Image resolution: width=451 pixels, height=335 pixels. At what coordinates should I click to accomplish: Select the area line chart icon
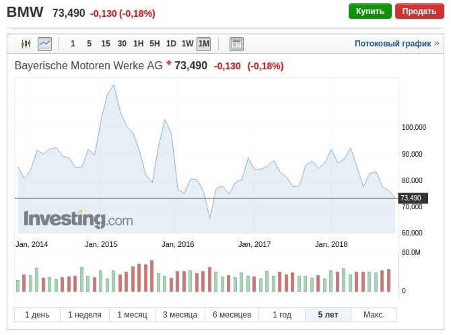(44, 44)
